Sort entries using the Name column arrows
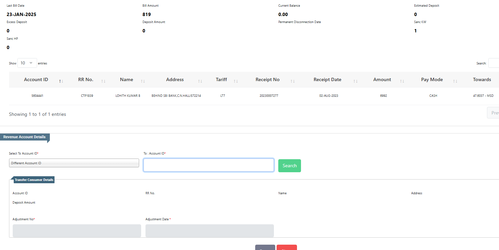The height and width of the screenshot is (250, 499). pos(143,81)
